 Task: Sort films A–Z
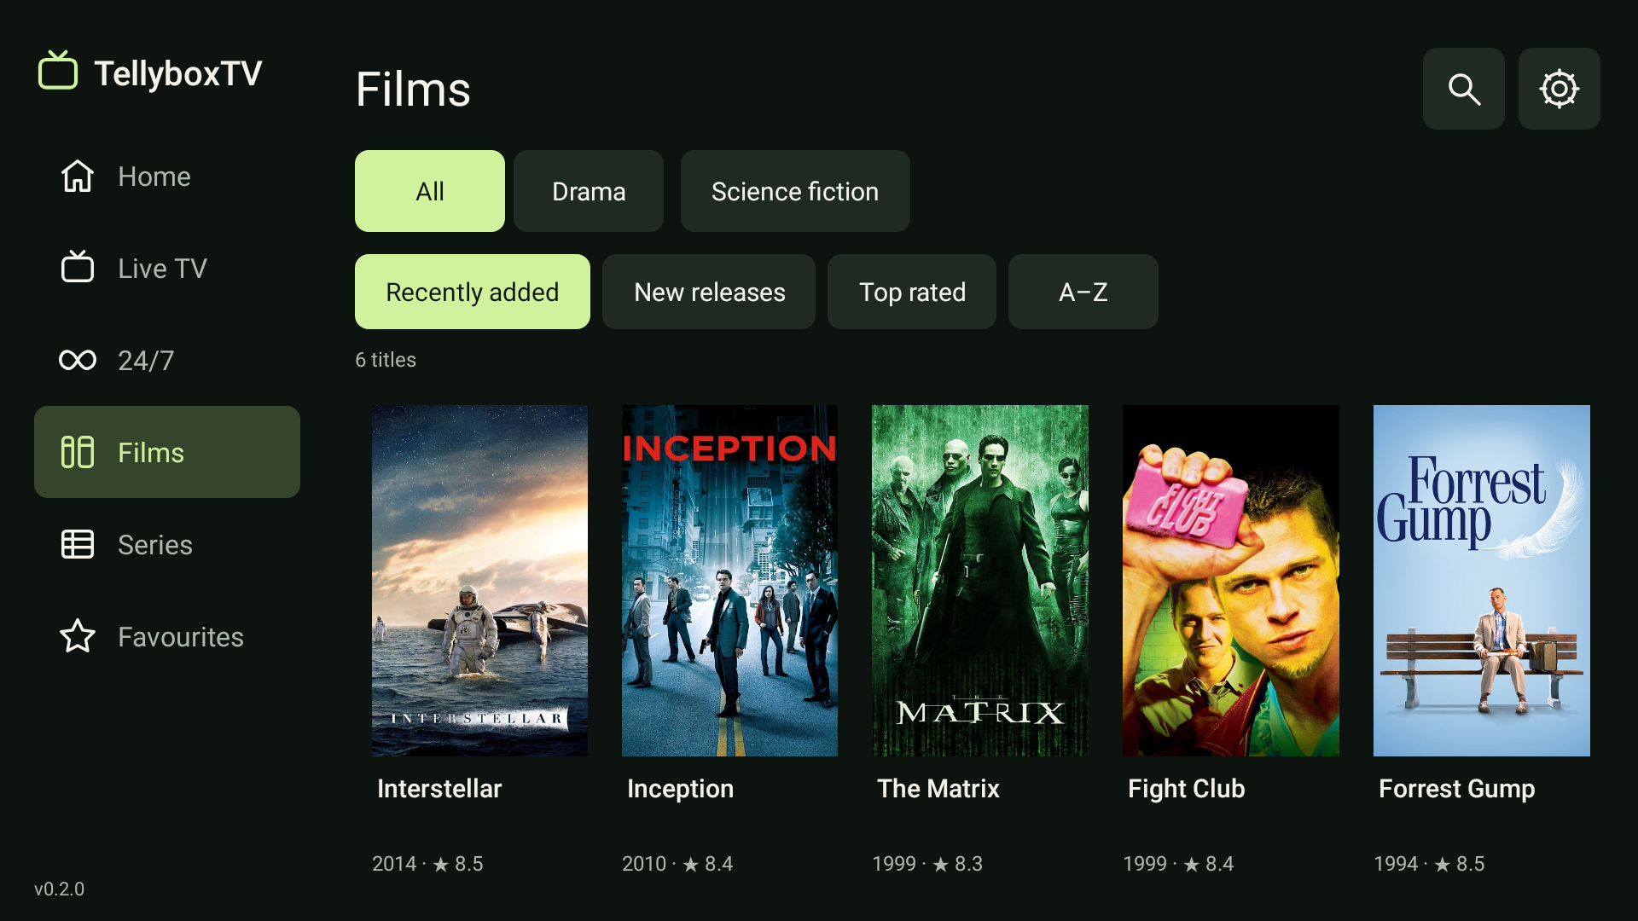click(x=1083, y=292)
